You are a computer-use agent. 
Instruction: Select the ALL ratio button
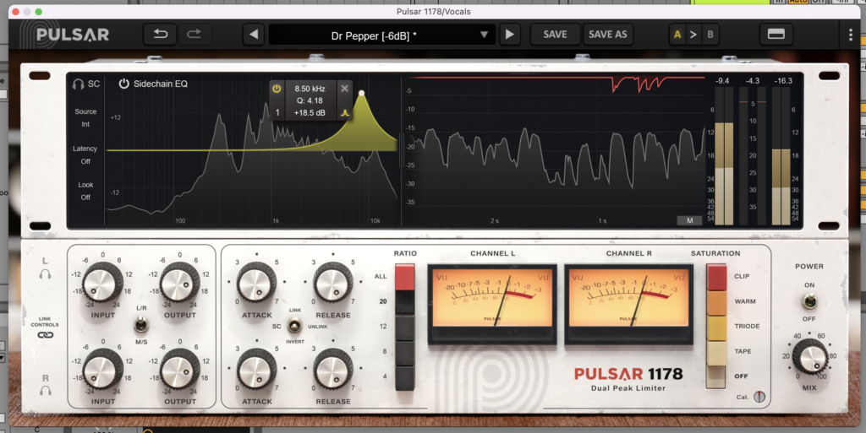click(405, 277)
